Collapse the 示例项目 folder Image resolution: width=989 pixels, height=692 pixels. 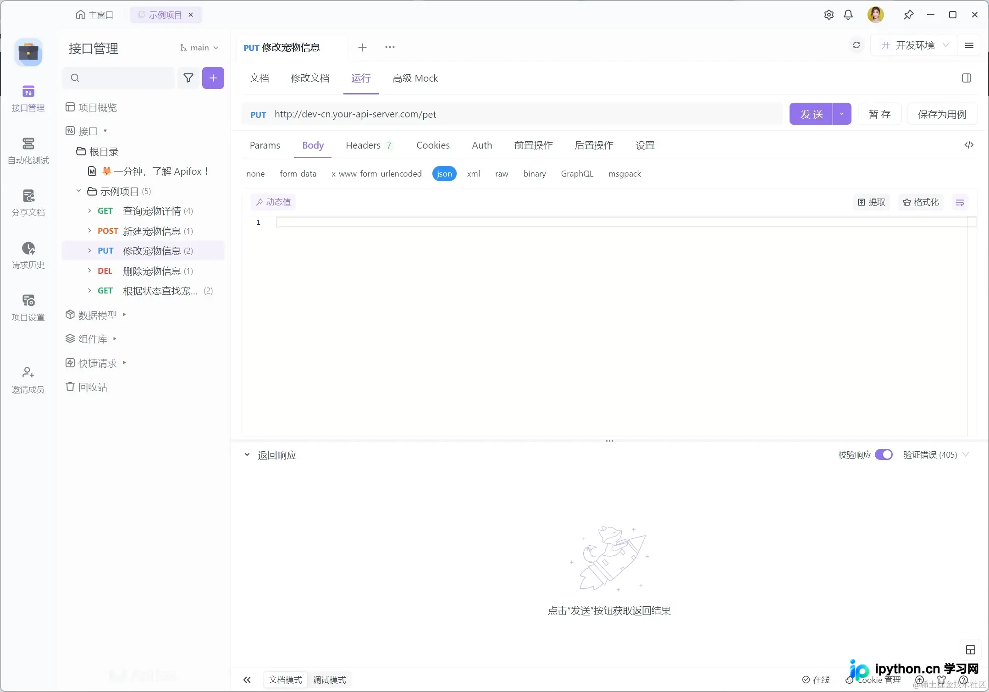78,191
